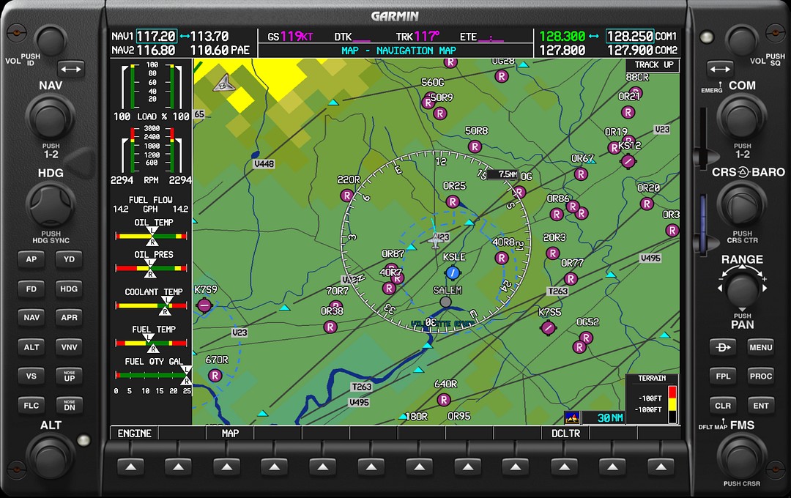The height and width of the screenshot is (498, 791).
Task: Click the 0R38 private airfield symbol
Action: 330,327
